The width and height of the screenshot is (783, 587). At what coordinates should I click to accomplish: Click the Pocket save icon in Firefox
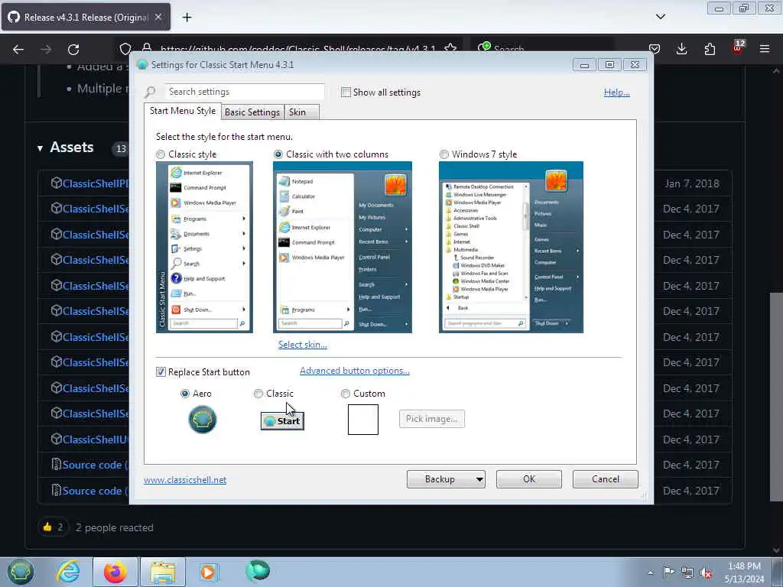point(655,49)
